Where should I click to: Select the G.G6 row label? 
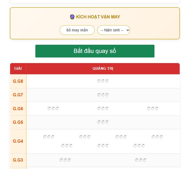pos(18,109)
